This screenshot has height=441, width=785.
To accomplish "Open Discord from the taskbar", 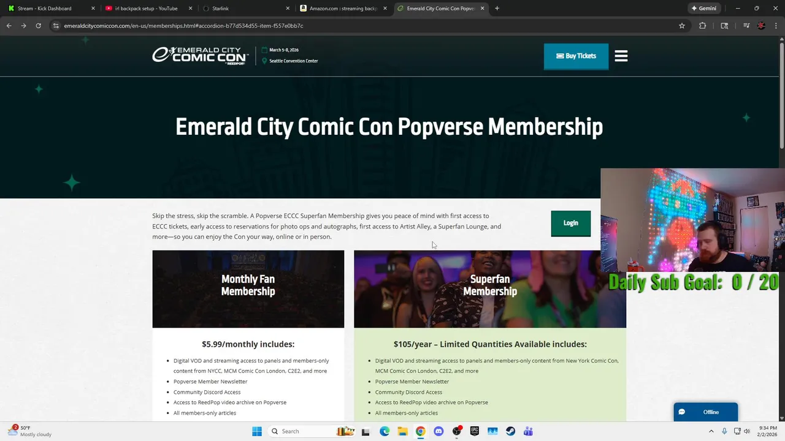I will pyautogui.click(x=438, y=431).
